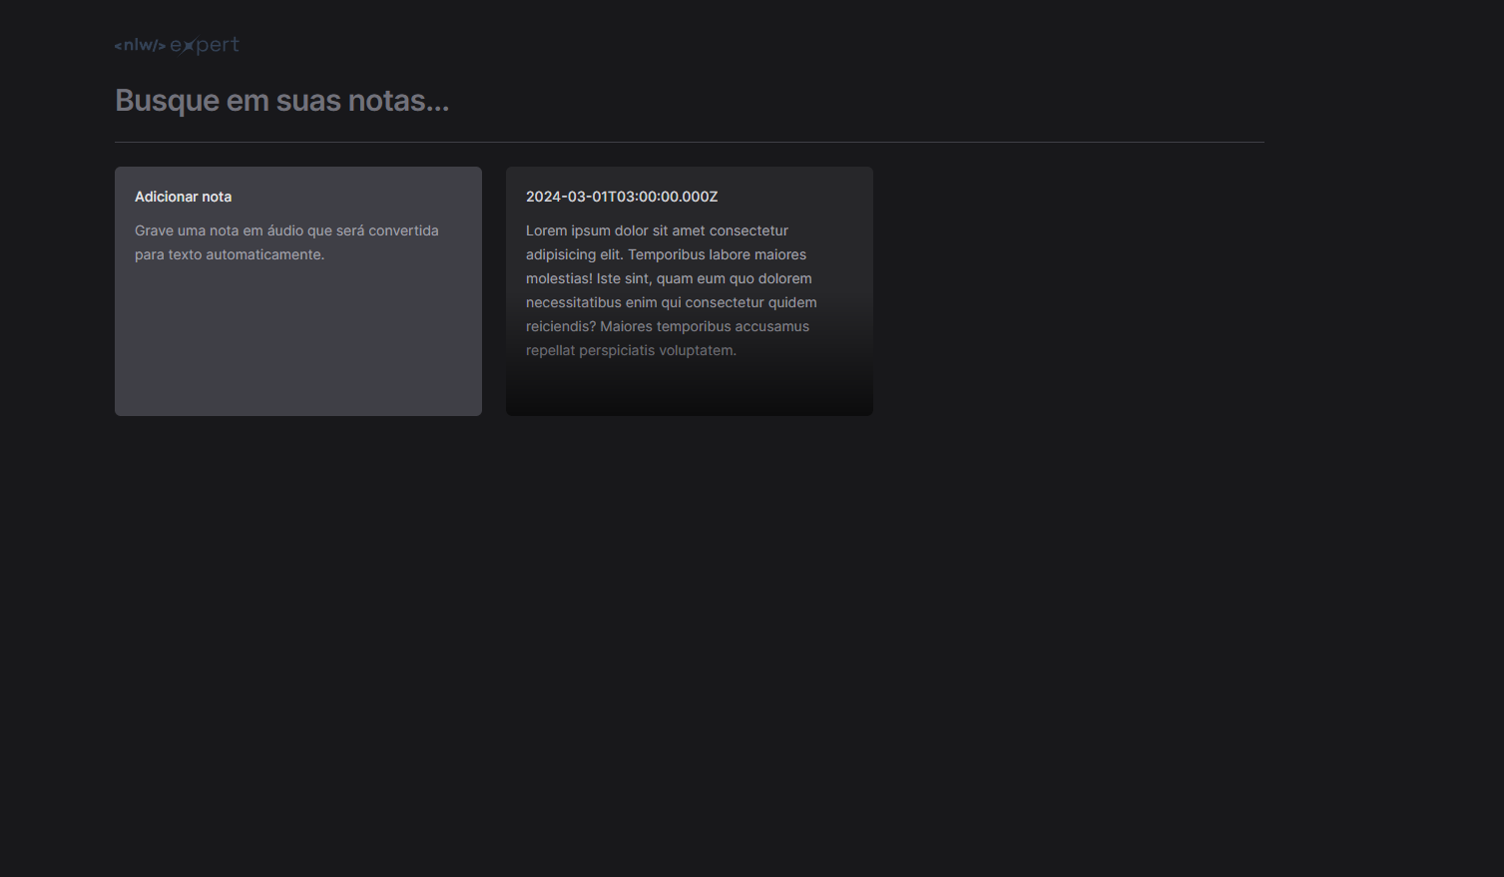Open the 'Adicionar nota' card
This screenshot has height=877, width=1504.
(x=298, y=291)
